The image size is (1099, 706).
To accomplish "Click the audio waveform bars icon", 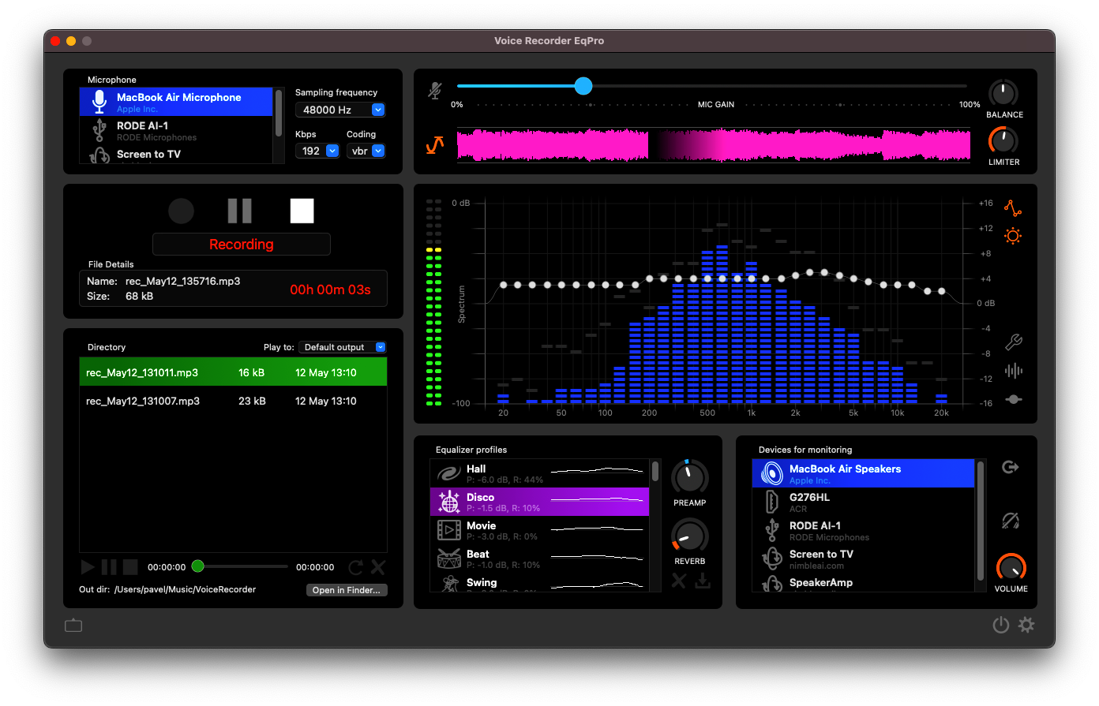I will (1014, 370).
